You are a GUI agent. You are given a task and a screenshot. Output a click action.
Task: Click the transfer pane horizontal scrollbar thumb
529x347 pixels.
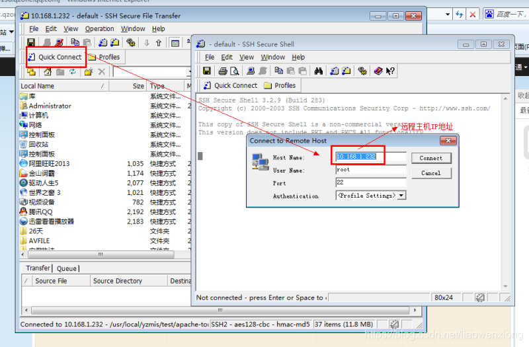(220, 310)
